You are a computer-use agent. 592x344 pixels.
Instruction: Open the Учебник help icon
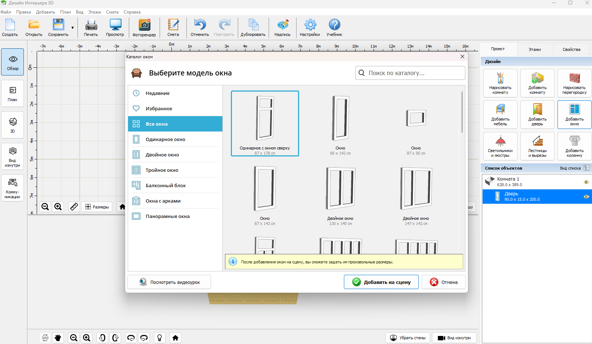(x=334, y=28)
